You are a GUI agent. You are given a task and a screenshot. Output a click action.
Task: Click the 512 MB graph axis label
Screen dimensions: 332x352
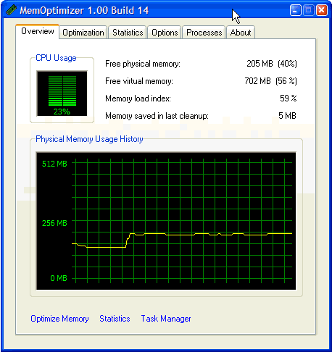click(x=54, y=164)
